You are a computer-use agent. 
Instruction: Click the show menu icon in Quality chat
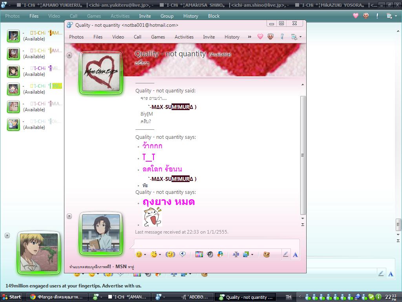click(x=294, y=37)
